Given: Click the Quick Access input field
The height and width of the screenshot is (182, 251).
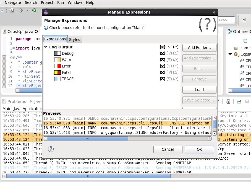Looking at the screenshot, I should [x=226, y=20].
